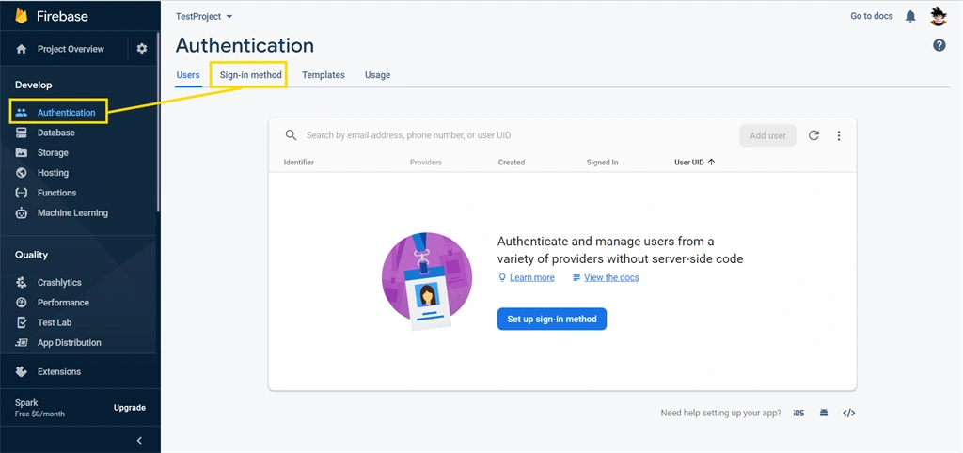
Task: Click the Set up sign-in method button
Action: pos(551,320)
